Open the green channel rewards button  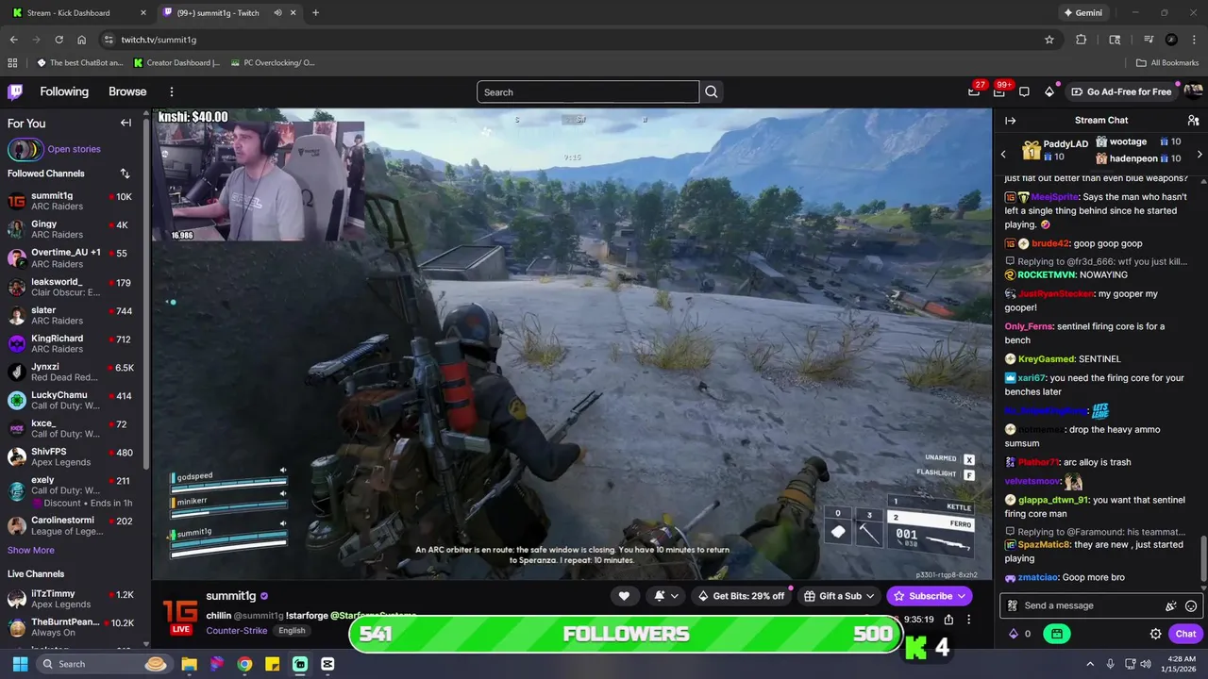(x=1056, y=634)
